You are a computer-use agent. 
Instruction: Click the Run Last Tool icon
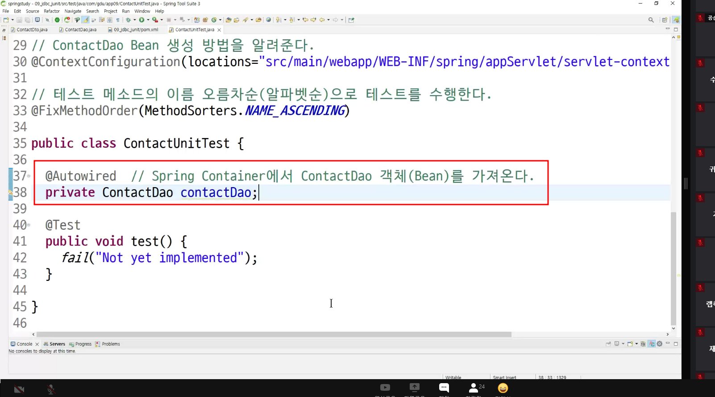coord(155,20)
